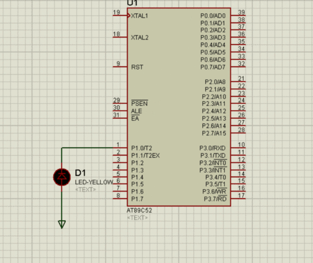Click the P2.7/A15 pin 28 stub
313x263 pixels.
coord(238,133)
